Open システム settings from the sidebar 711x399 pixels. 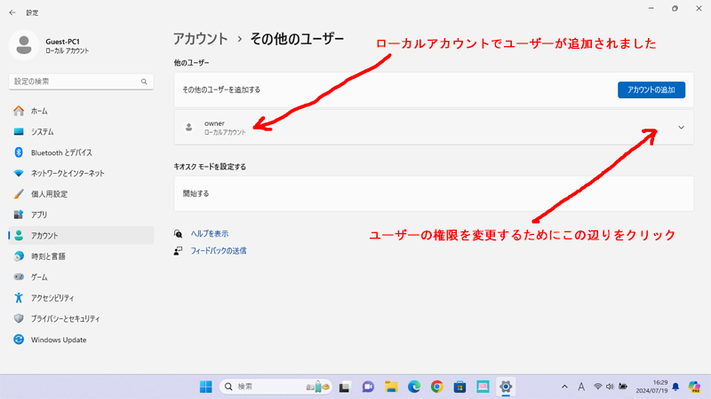point(42,132)
